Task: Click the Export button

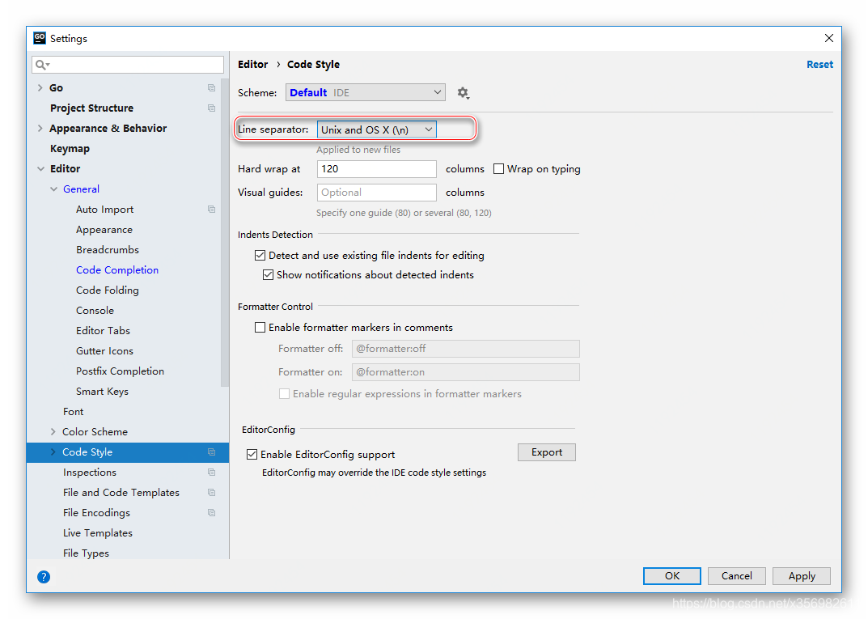Action: click(546, 452)
